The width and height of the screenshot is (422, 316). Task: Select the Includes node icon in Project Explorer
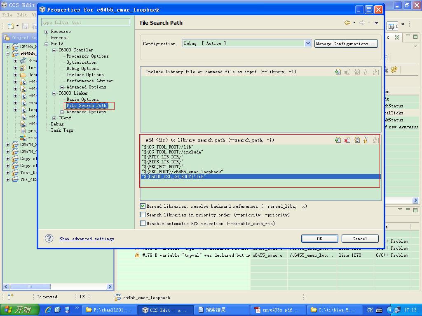23,67
